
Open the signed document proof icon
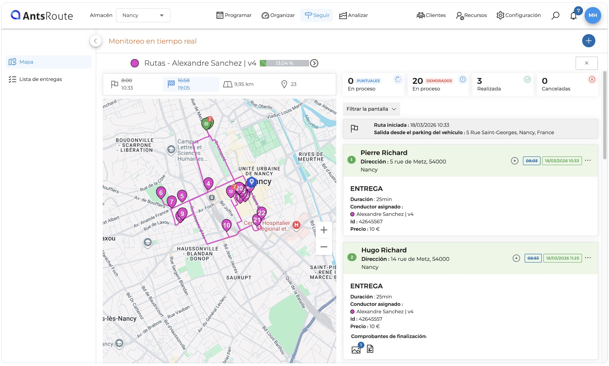click(x=370, y=349)
